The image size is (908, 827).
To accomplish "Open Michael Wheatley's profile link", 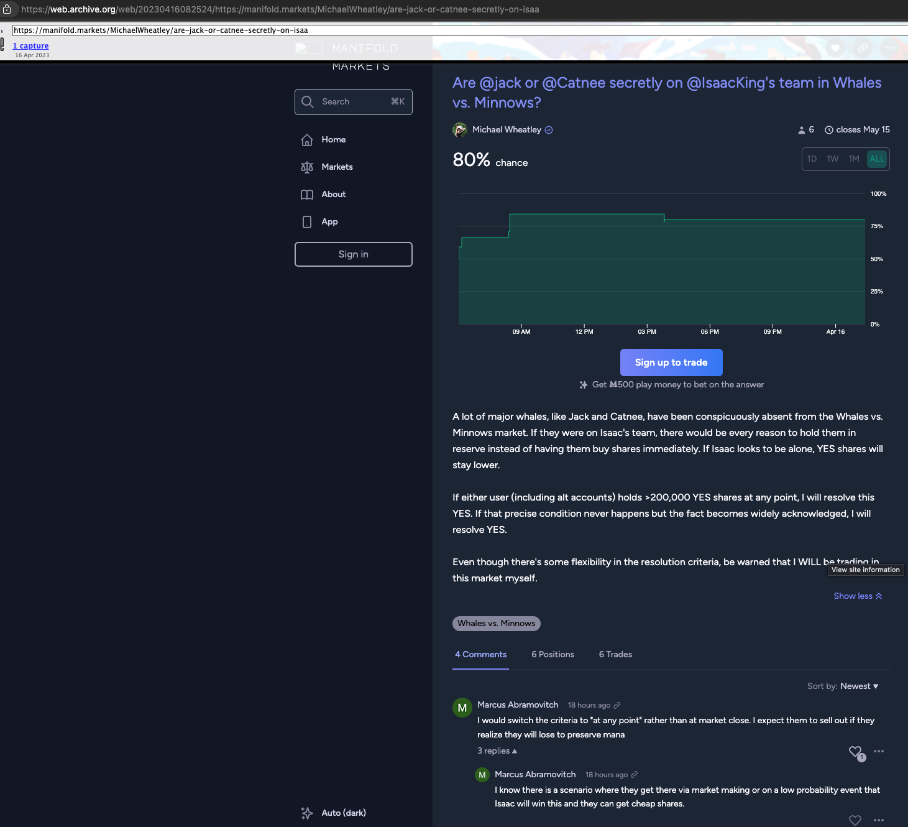I will tap(507, 130).
